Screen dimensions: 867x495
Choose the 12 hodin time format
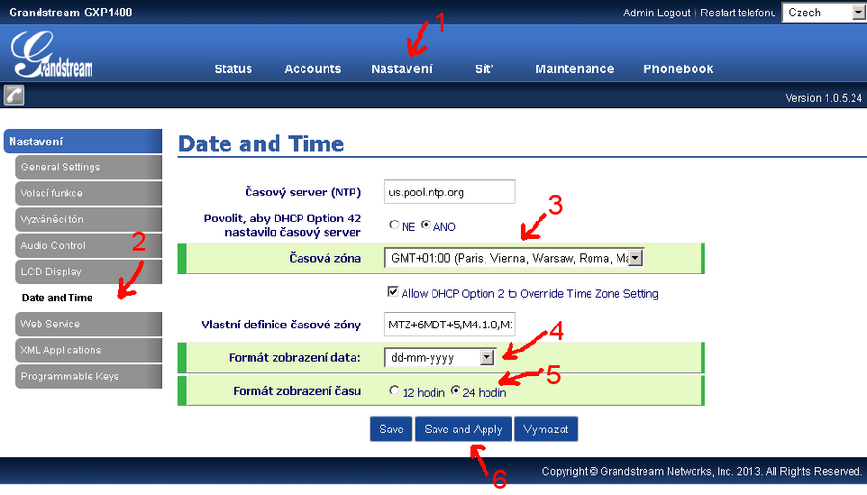tap(394, 391)
